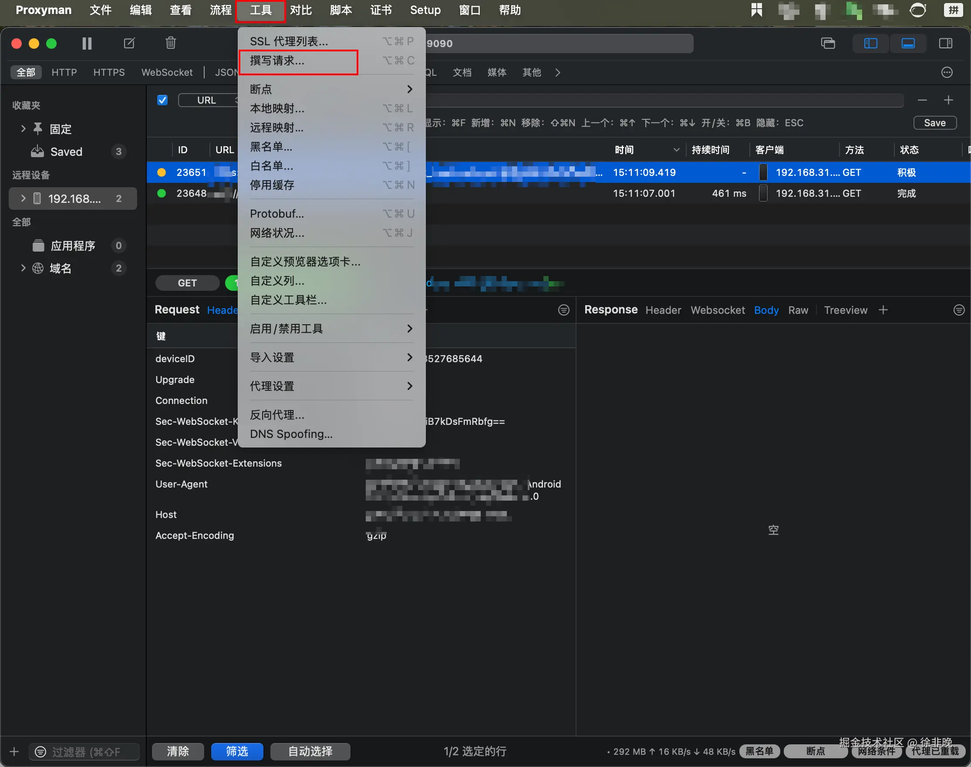This screenshot has height=767, width=971.
Task: Toggle the left sidebar panel icon
Action: coord(870,43)
